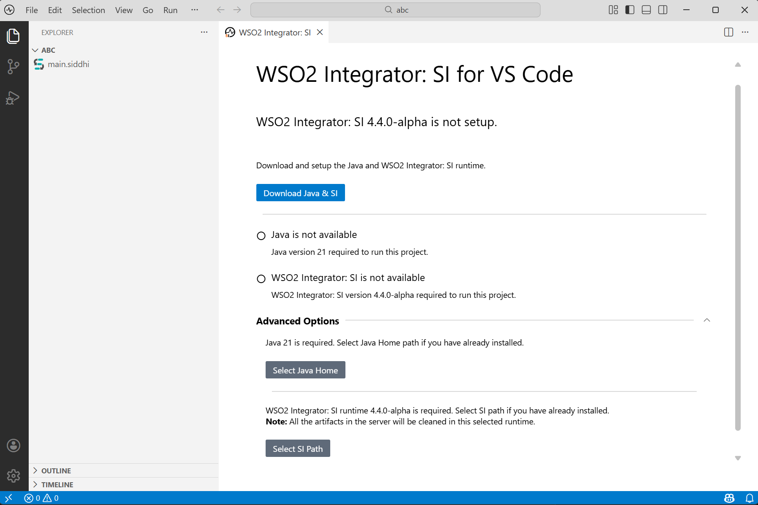The width and height of the screenshot is (758, 505).
Task: Maximize the VS Code window
Action: 715,10
